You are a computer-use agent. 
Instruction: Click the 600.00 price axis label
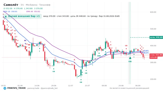click(153, 12)
